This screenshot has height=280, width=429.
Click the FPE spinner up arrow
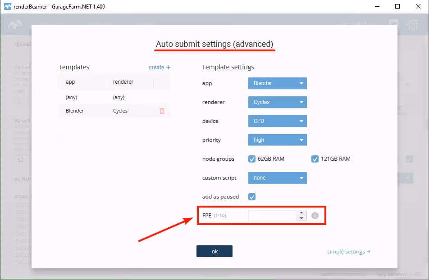click(x=301, y=213)
